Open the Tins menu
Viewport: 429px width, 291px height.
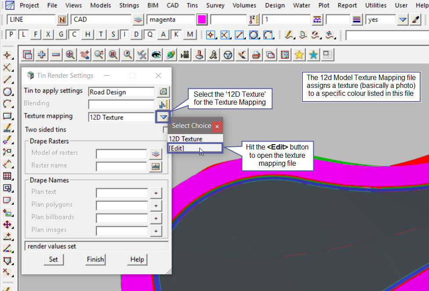192,5
